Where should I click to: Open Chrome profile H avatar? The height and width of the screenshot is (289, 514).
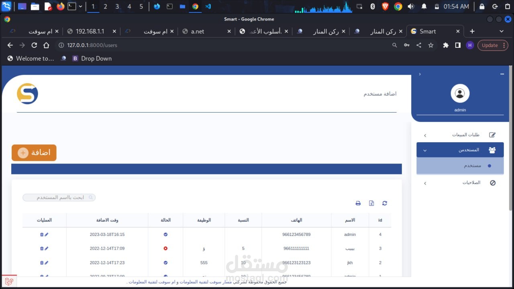pos(470,45)
